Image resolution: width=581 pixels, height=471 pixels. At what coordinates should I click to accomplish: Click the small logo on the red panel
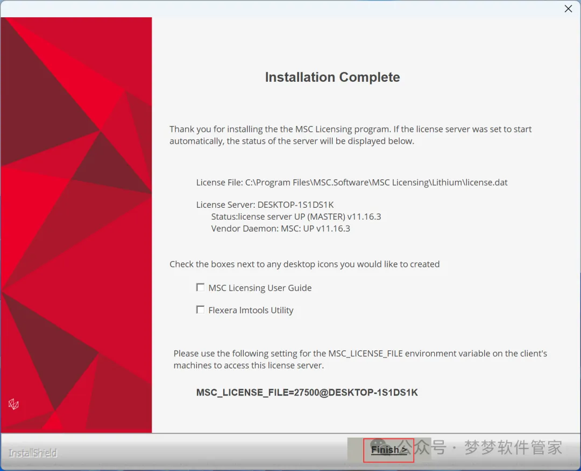(x=13, y=404)
